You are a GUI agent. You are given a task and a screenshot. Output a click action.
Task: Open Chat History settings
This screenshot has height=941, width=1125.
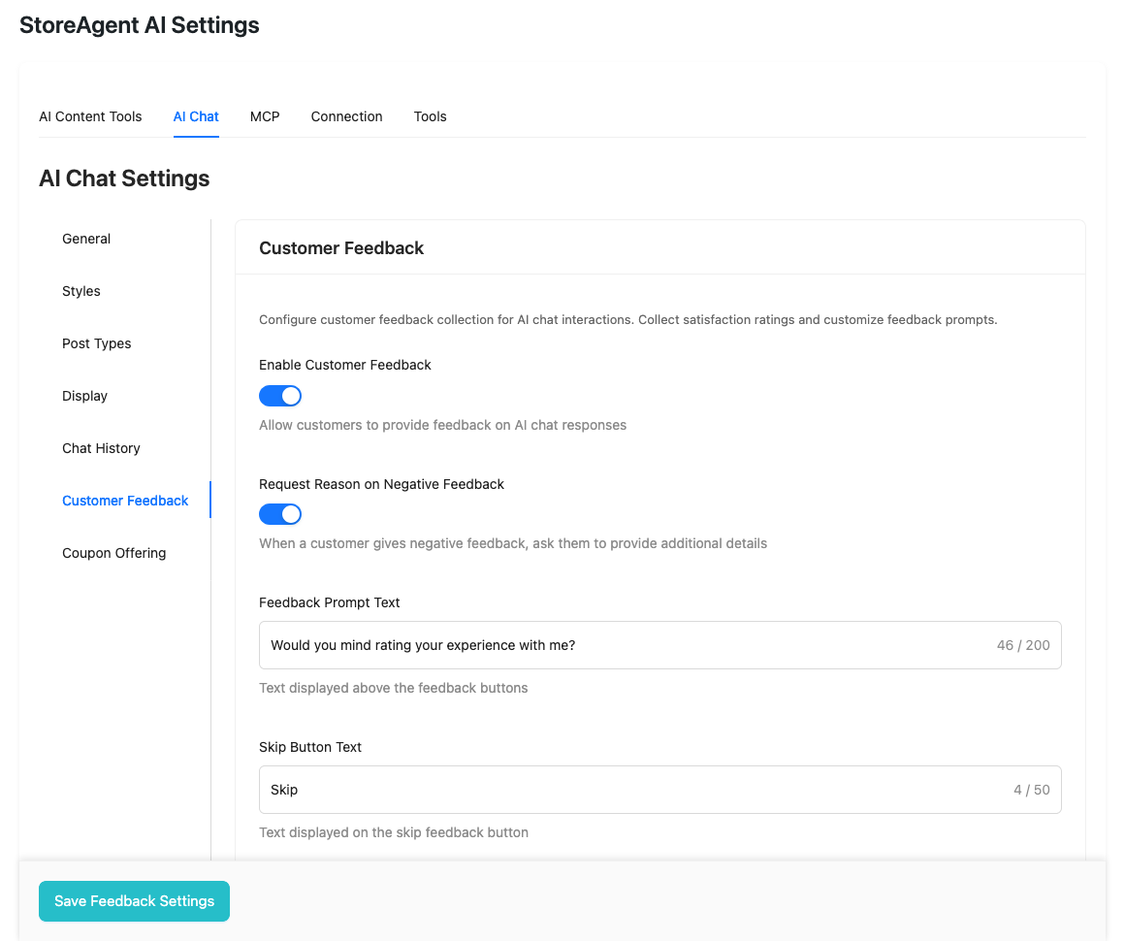(x=101, y=448)
